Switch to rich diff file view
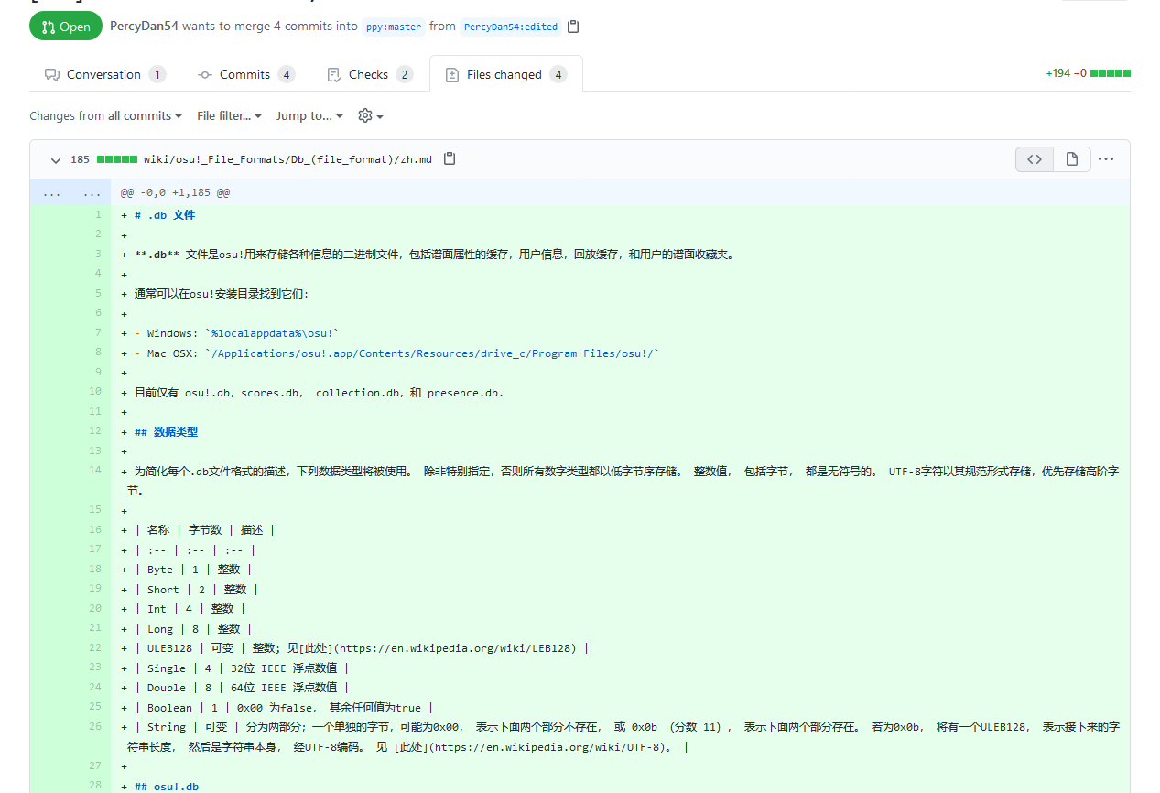Viewport: 1160px width, 793px height. click(1071, 159)
